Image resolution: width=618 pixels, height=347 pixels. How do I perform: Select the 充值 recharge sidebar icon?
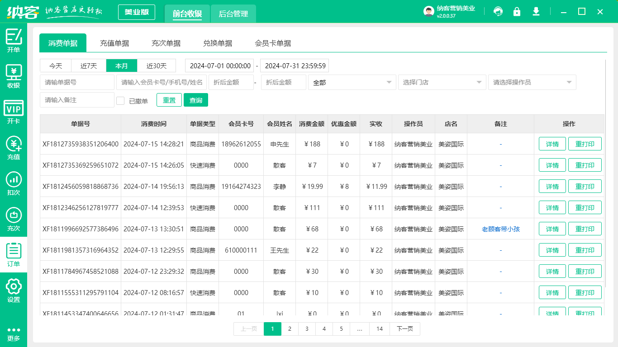[x=14, y=148]
